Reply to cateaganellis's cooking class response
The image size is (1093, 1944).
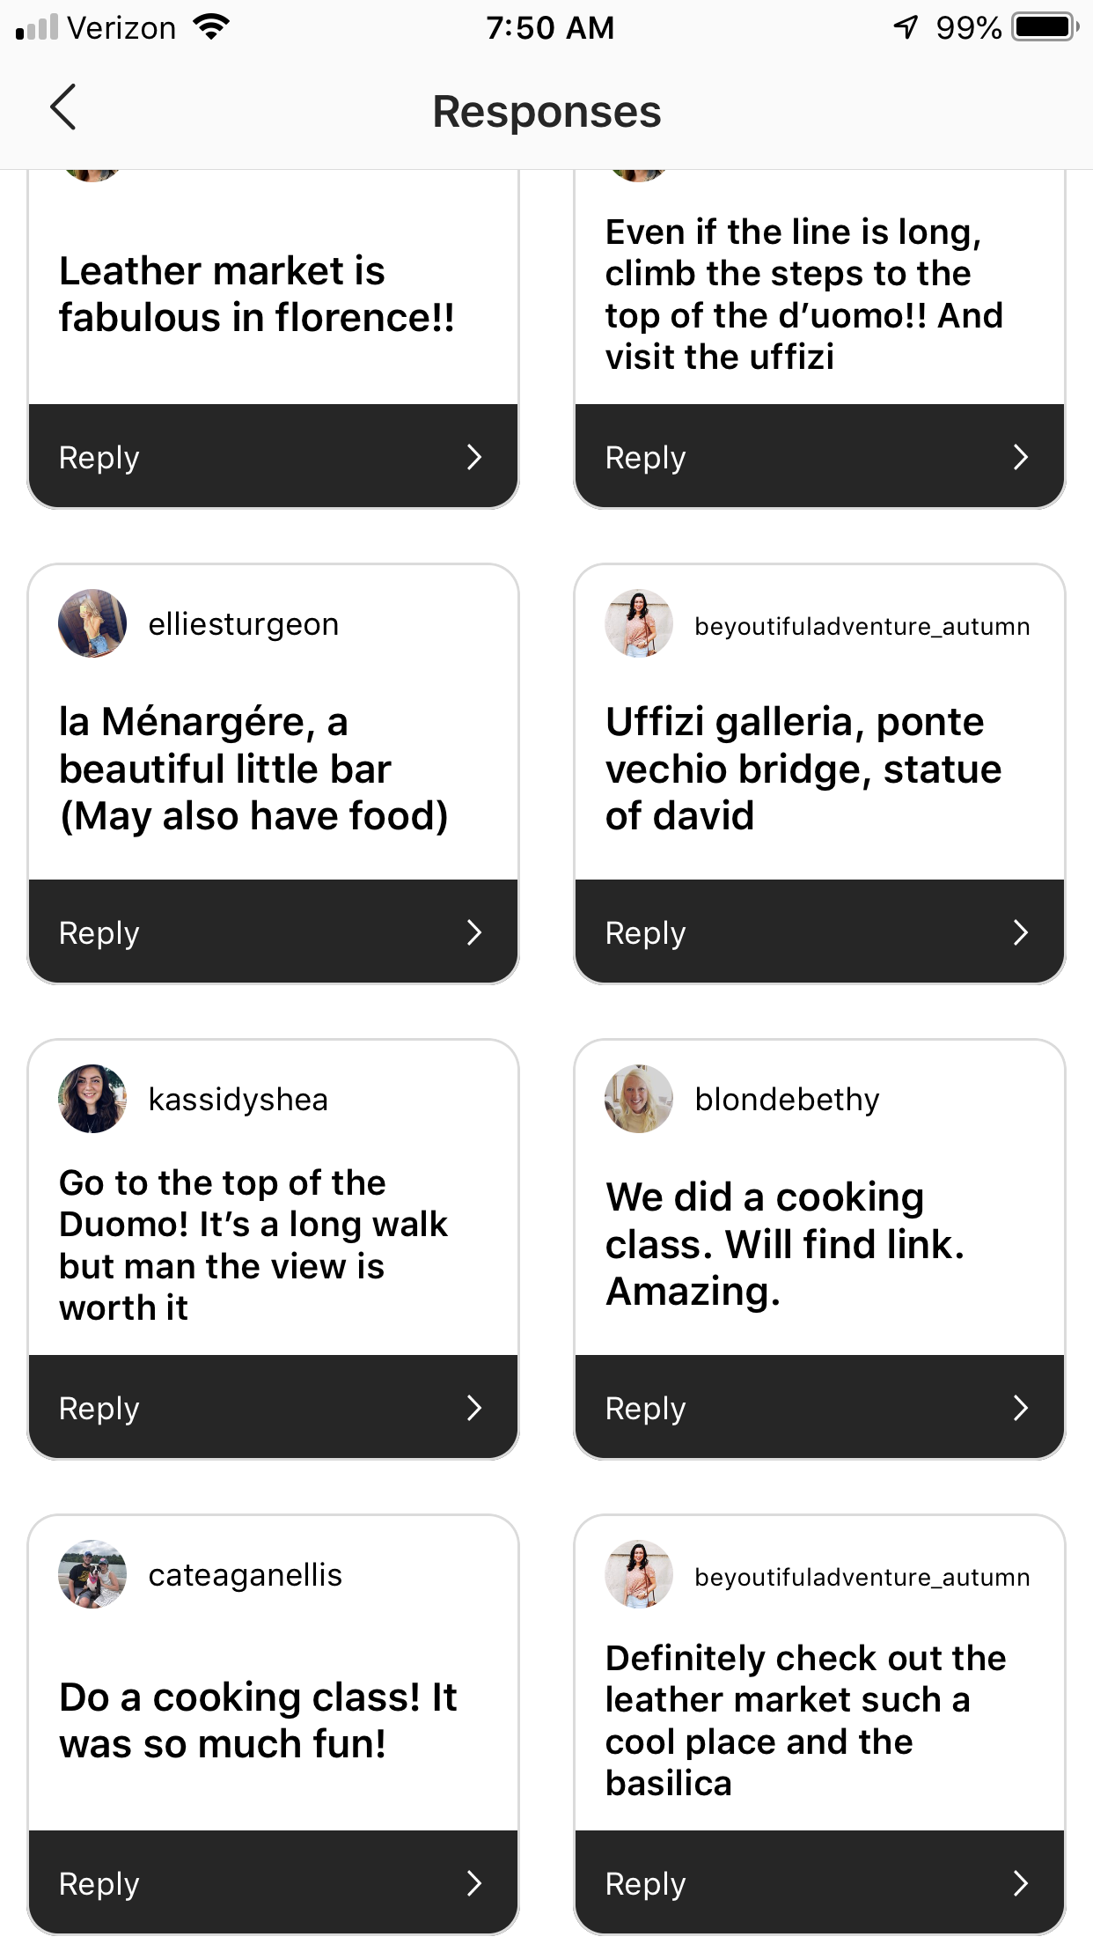[273, 1883]
